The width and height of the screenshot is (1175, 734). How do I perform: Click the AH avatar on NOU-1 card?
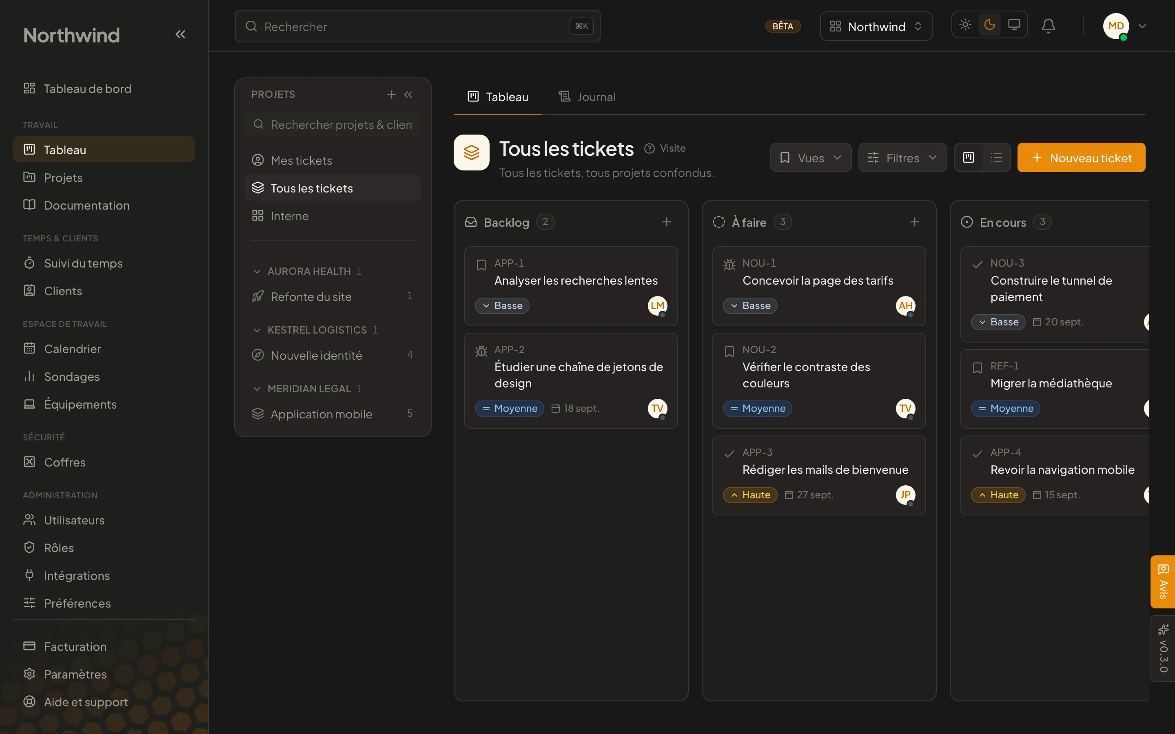pos(906,305)
